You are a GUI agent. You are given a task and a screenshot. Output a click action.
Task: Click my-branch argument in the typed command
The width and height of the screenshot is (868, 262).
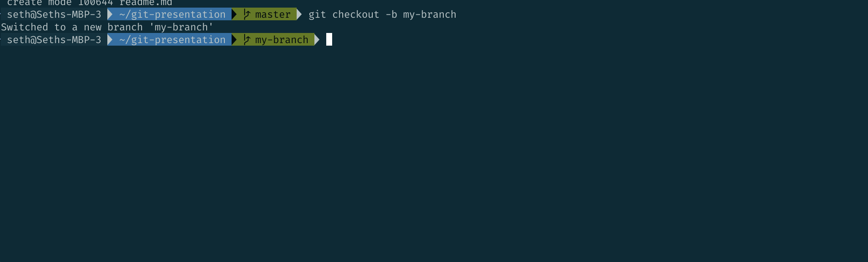(x=430, y=14)
